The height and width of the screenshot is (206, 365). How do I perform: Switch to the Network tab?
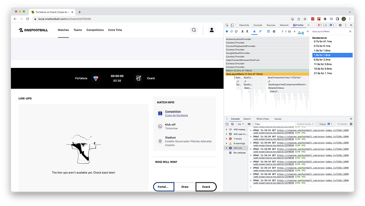pos(284,25)
